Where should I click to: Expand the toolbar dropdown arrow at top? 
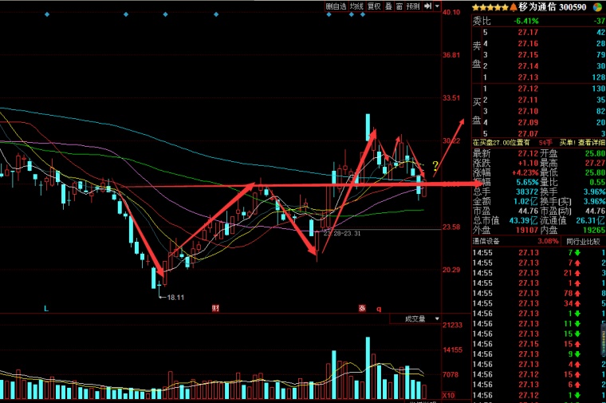pyautogui.click(x=436, y=6)
